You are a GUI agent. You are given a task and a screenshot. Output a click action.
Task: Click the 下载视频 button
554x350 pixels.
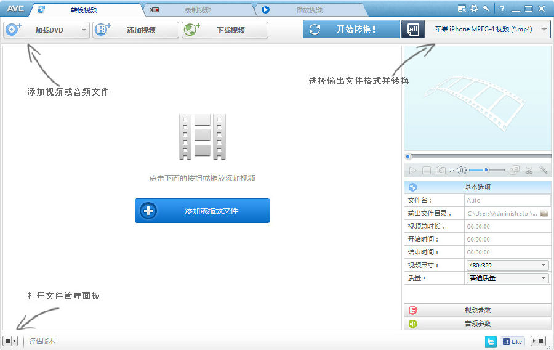pyautogui.click(x=225, y=30)
